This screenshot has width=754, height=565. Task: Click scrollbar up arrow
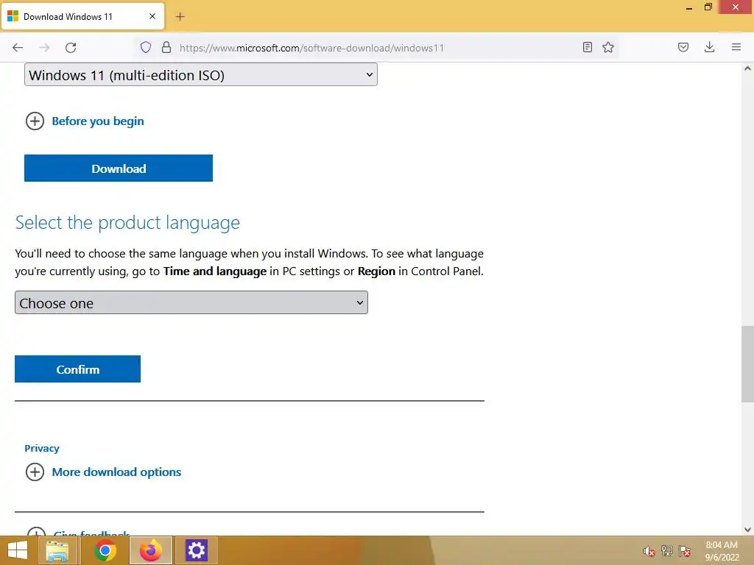pyautogui.click(x=747, y=68)
